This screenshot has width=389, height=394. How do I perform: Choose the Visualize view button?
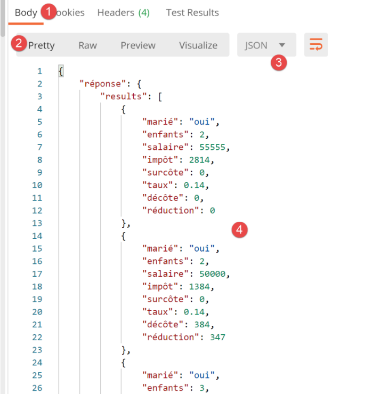tap(198, 45)
